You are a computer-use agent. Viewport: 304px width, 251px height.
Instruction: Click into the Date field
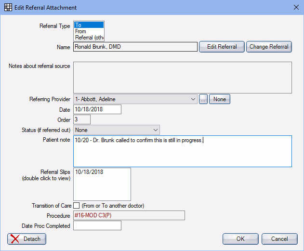(x=97, y=109)
